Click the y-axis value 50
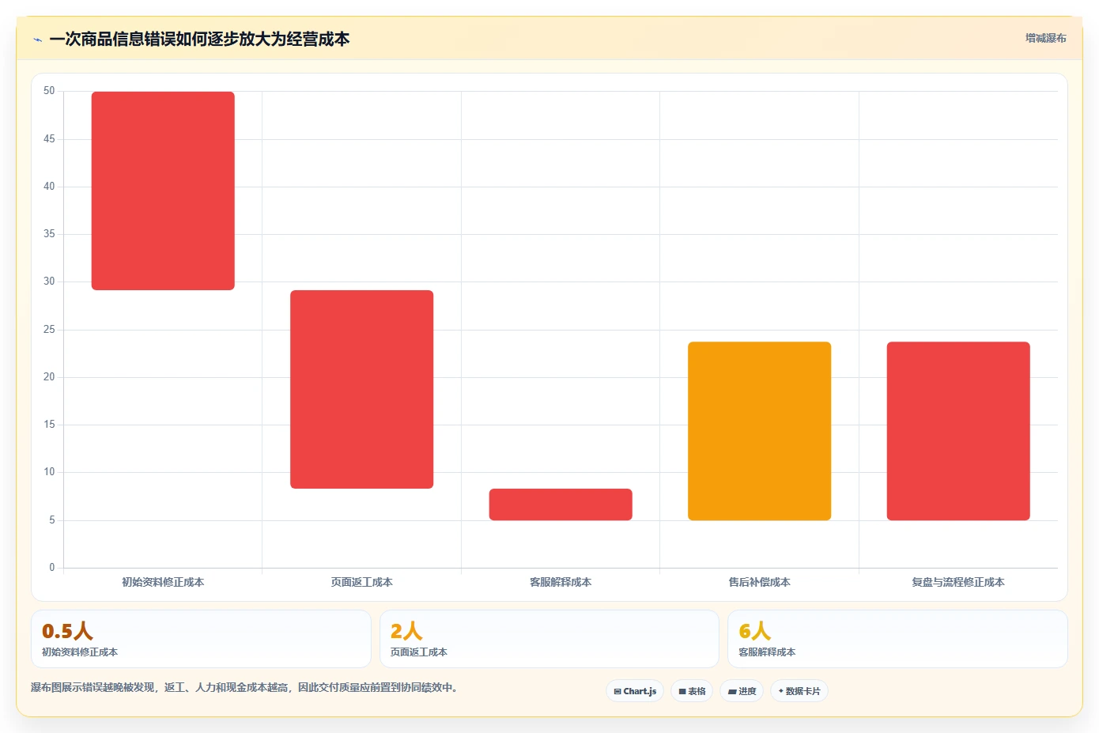 pos(49,91)
